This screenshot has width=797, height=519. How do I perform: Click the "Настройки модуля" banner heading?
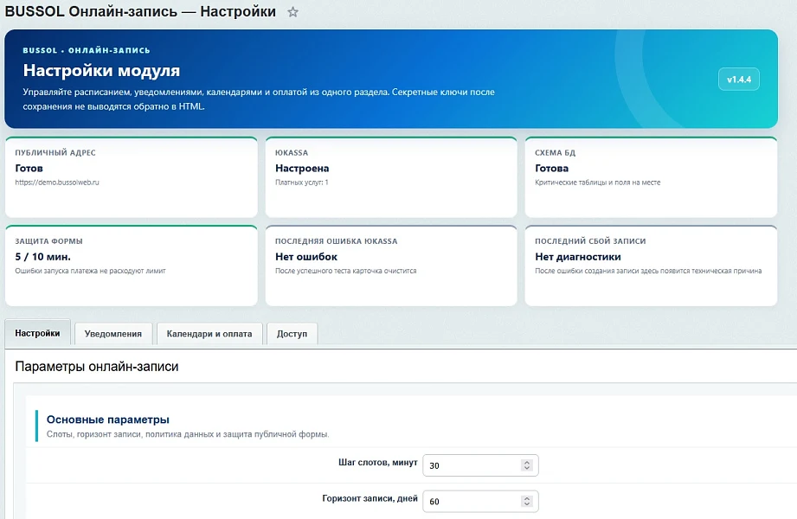101,71
